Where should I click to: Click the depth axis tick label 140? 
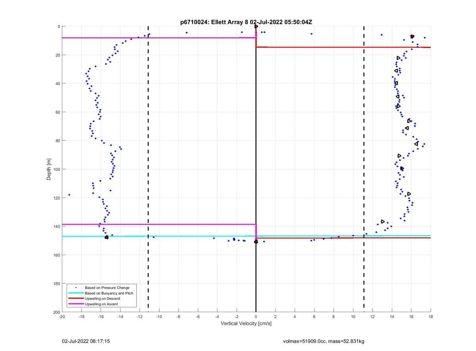tap(56, 226)
